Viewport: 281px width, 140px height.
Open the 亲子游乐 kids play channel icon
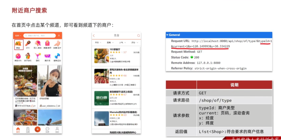point(28,56)
